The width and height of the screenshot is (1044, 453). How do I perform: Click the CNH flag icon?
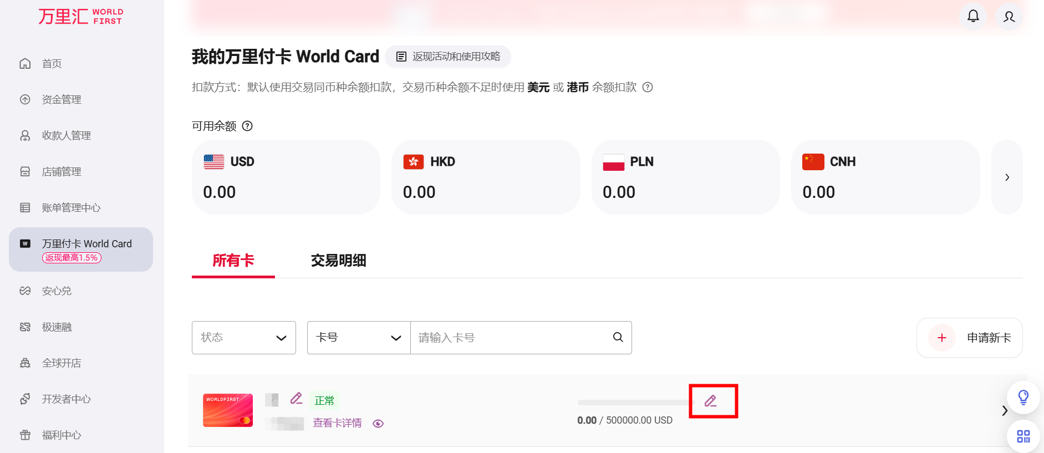(813, 161)
